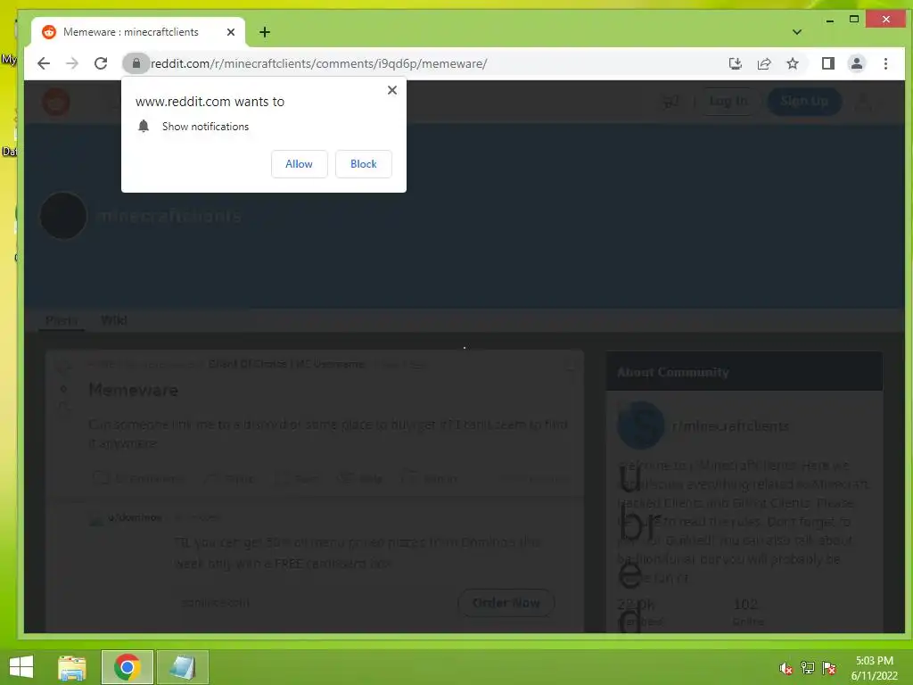This screenshot has height=685, width=913.
Task: Click the notepad app in taskbar
Action: point(182,667)
